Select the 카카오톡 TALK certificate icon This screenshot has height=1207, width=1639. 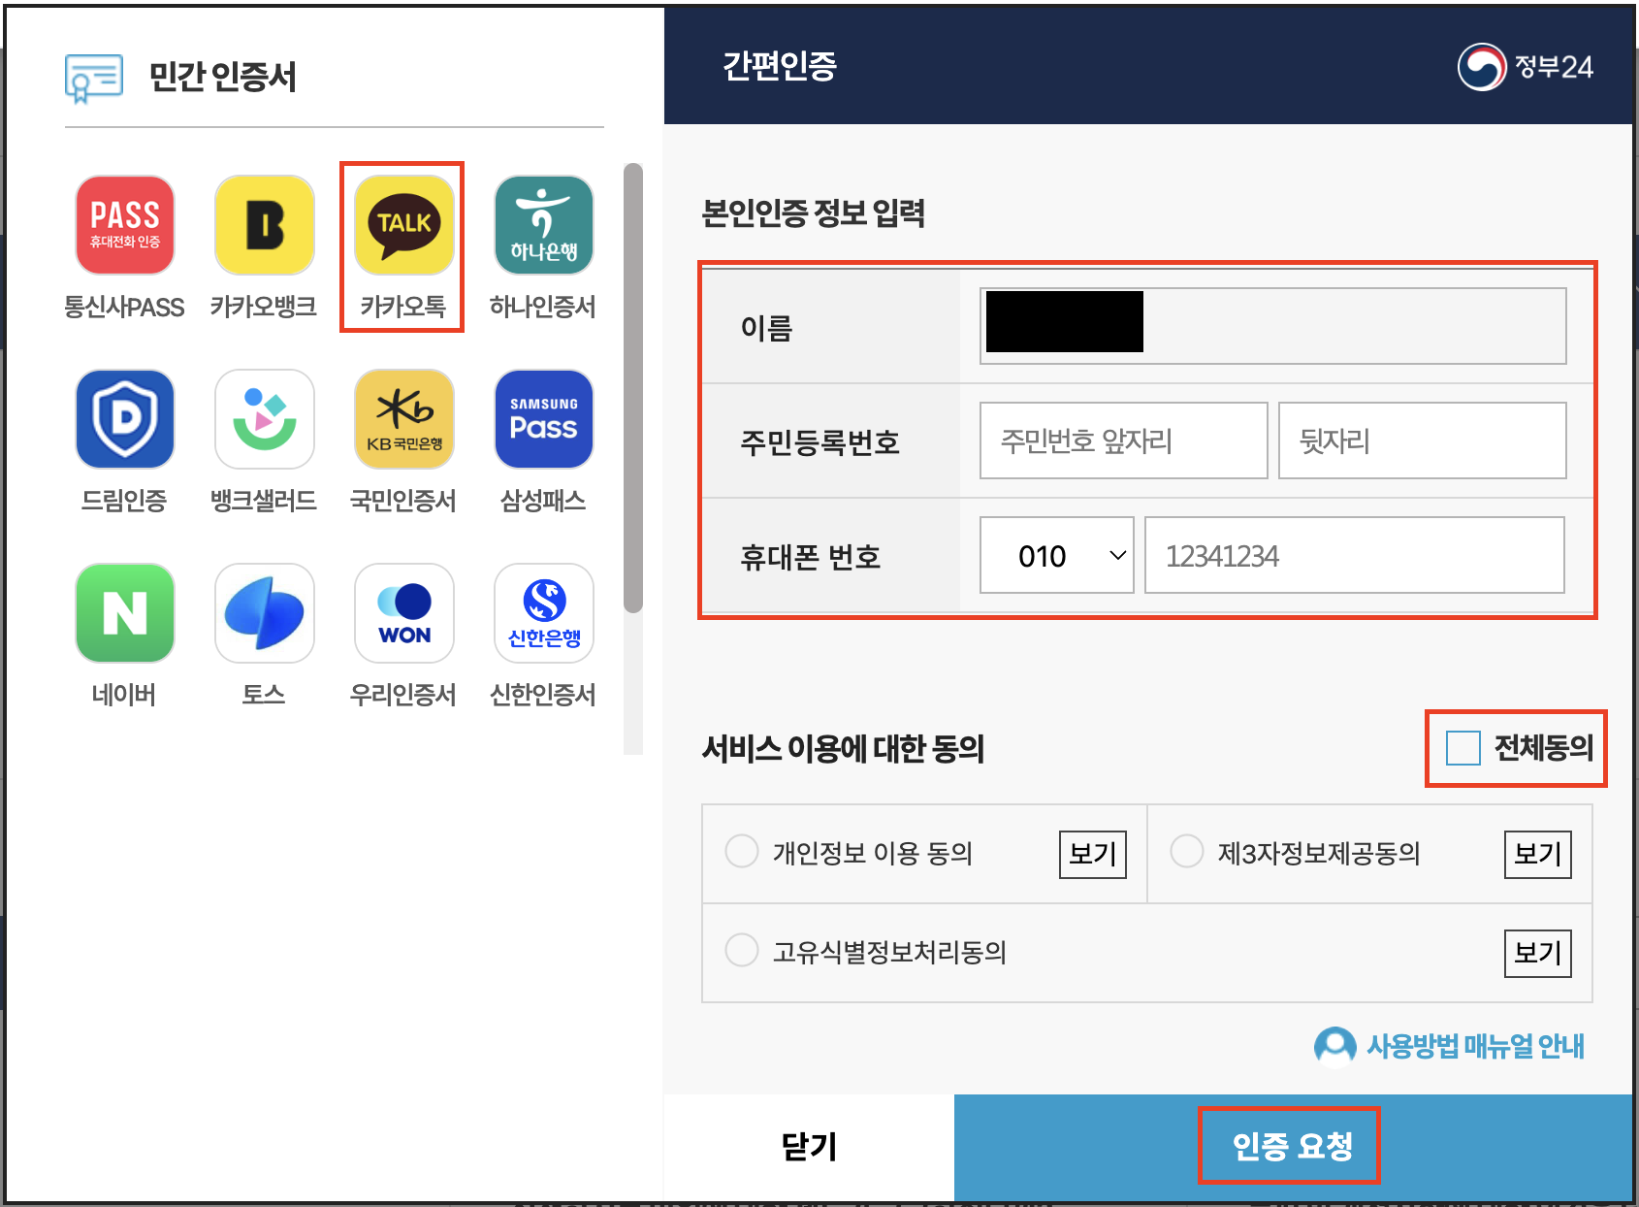(404, 225)
